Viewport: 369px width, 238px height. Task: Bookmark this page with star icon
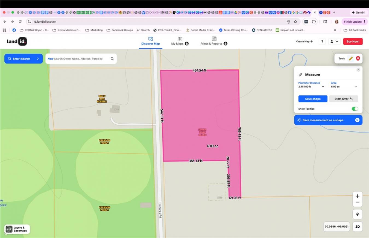[x=295, y=22]
